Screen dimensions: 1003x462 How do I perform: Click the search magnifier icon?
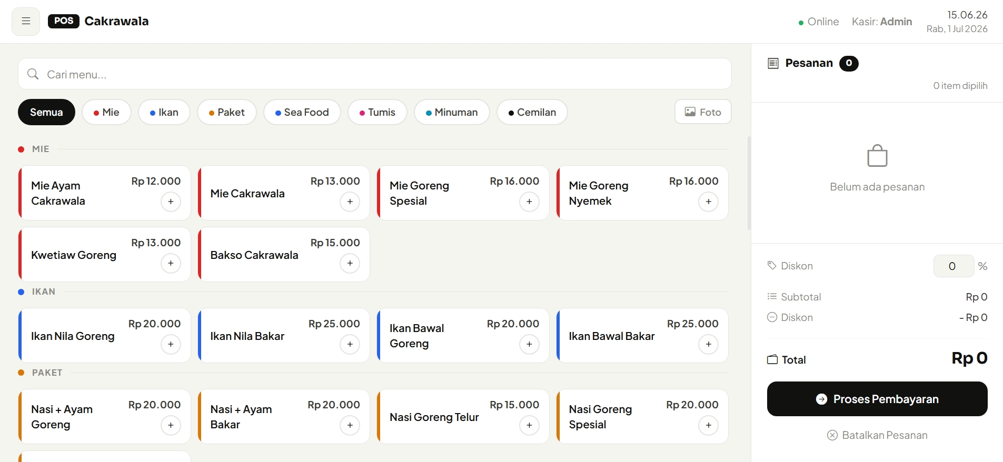[x=33, y=74]
